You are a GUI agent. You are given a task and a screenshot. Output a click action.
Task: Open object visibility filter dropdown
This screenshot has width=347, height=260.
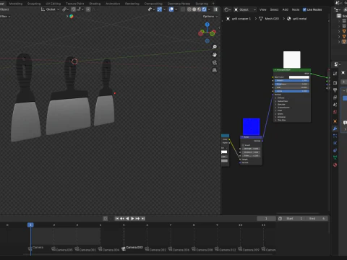(x=151, y=9)
